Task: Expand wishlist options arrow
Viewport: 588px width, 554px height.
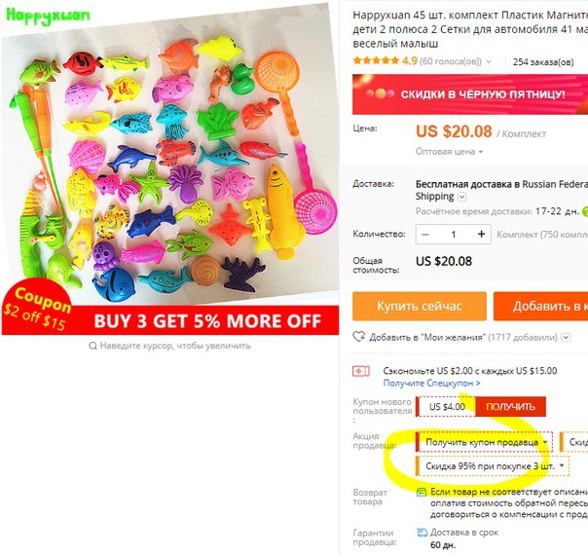Action: coord(566,338)
